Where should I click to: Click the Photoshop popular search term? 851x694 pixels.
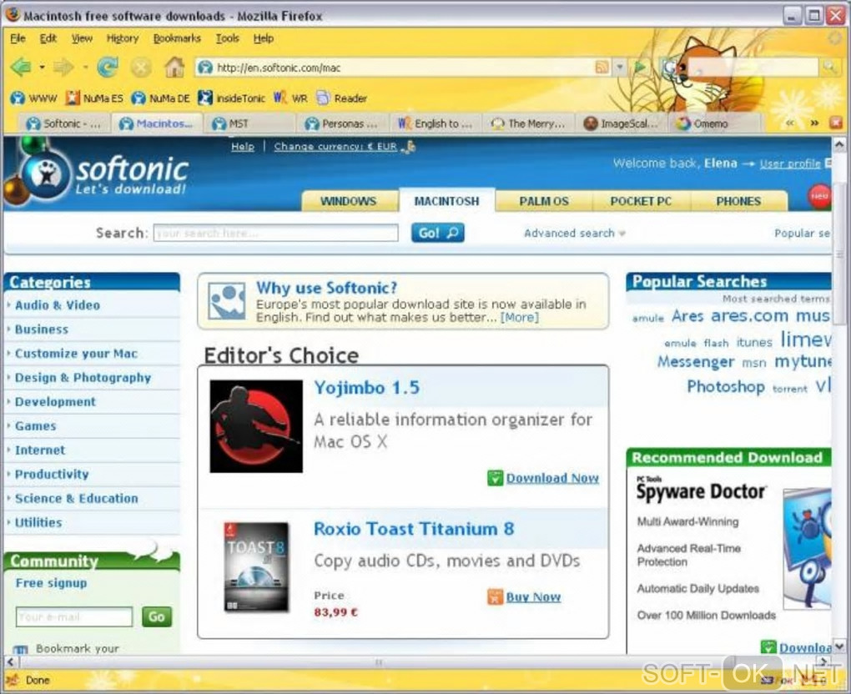(x=726, y=387)
